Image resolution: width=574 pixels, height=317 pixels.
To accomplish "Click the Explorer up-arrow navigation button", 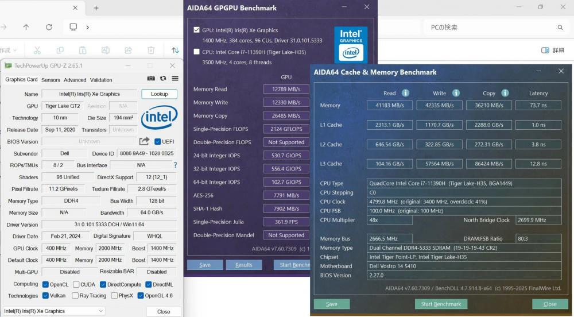I will pos(26,27).
